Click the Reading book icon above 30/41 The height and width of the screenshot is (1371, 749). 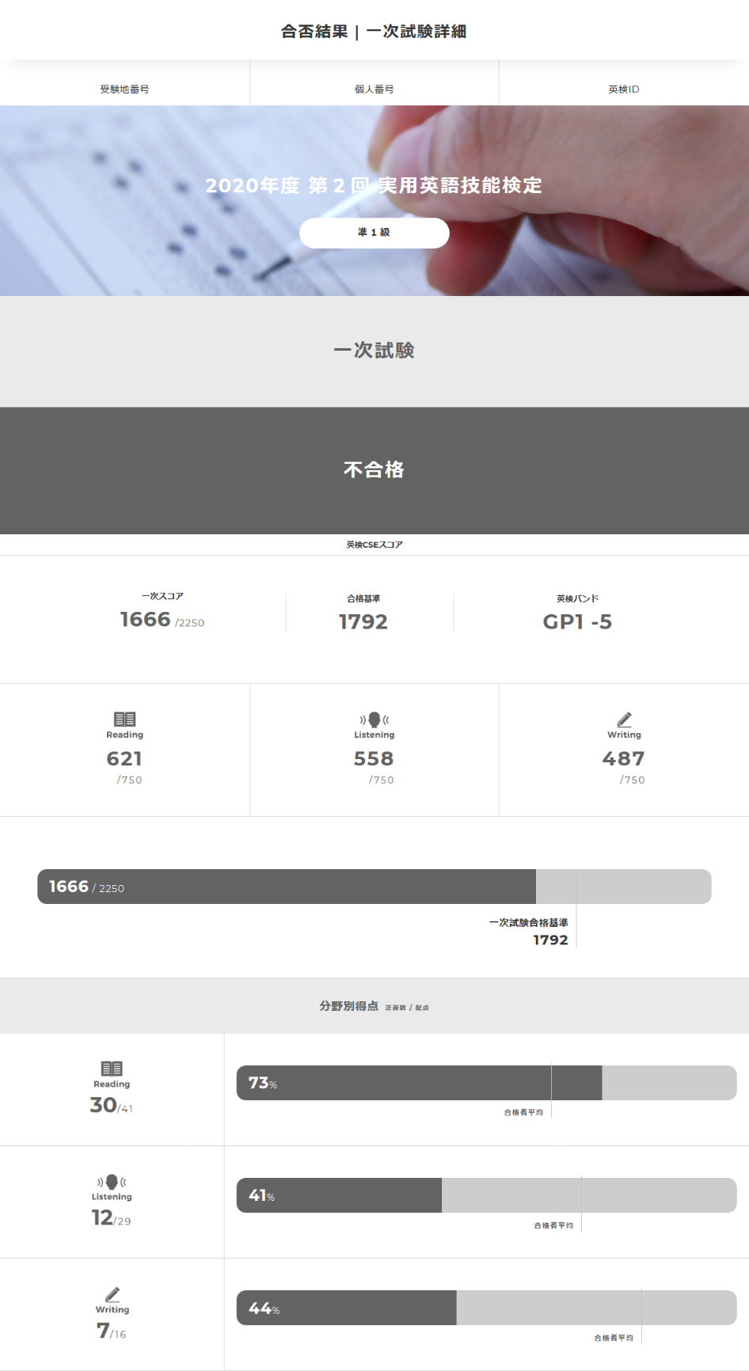coord(112,1069)
